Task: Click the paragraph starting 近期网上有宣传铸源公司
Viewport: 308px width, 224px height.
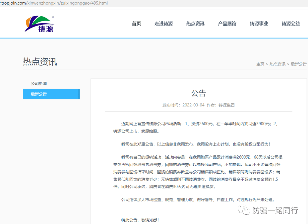Action: click(196, 128)
